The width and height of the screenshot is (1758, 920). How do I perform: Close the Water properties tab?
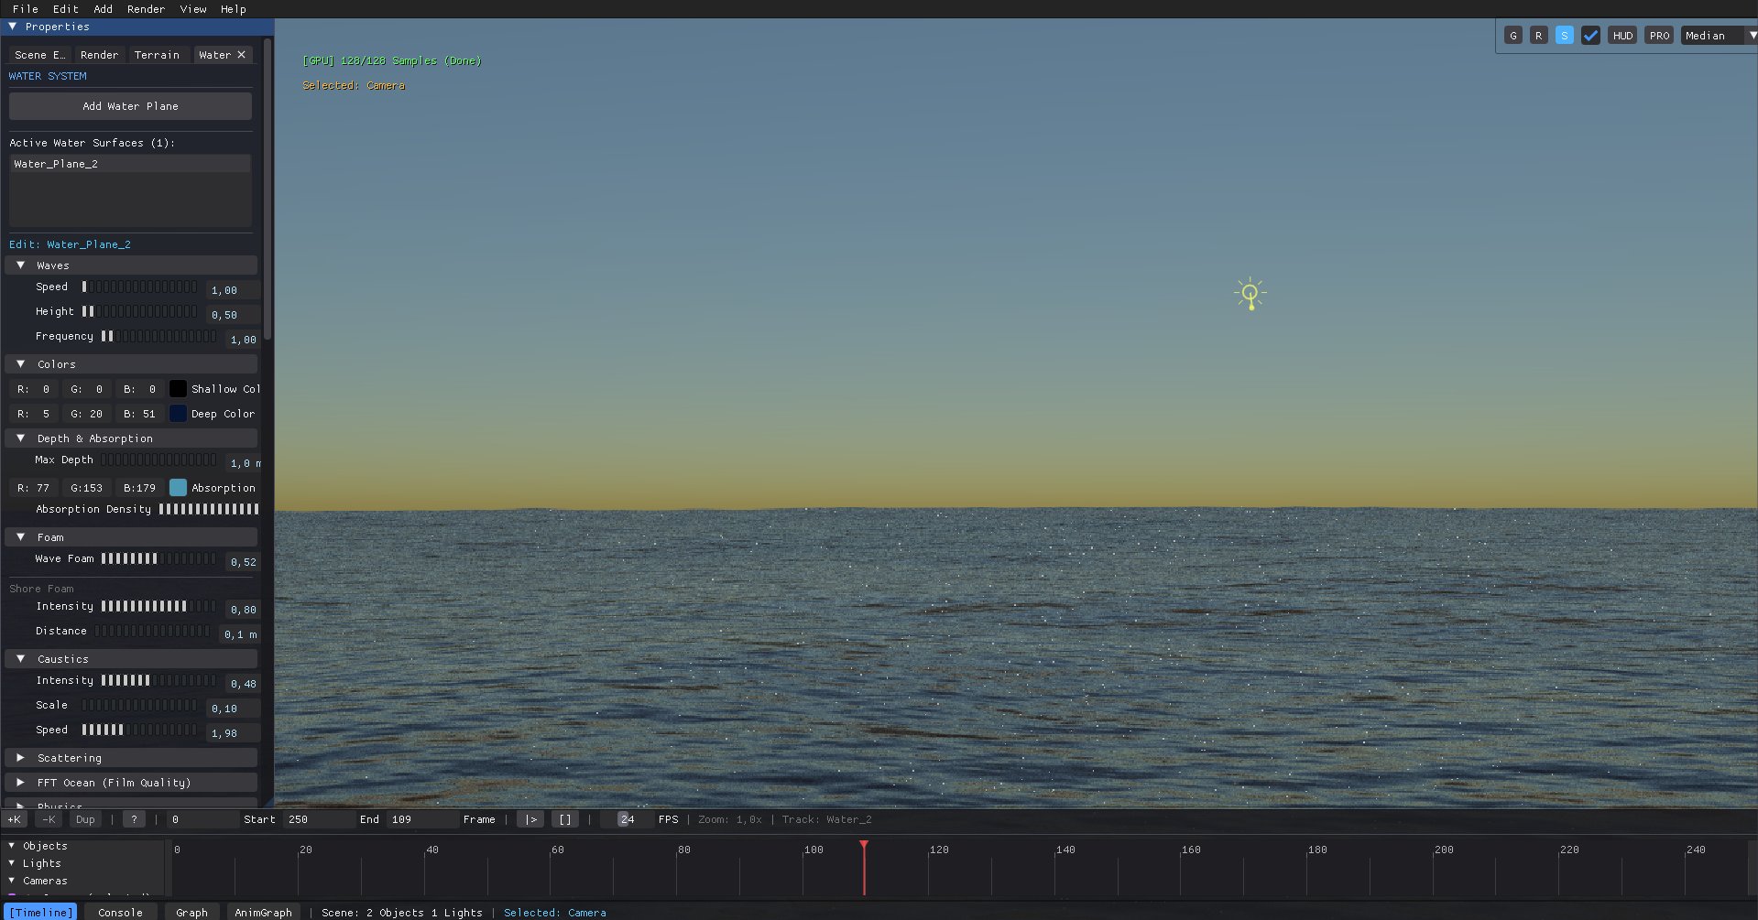coord(242,54)
